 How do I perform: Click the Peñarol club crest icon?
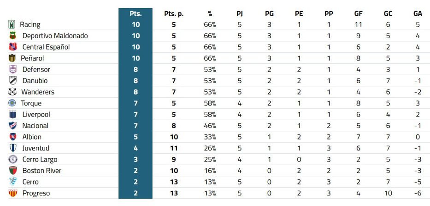click(x=12, y=58)
